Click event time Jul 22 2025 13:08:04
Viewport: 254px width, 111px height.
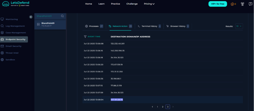click(x=94, y=100)
